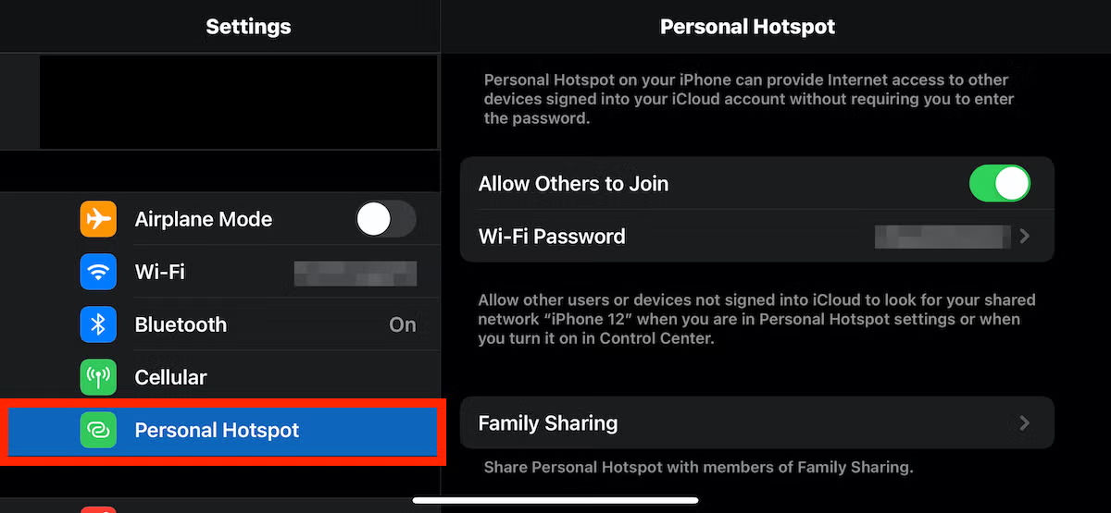Tap the red icon below Personal Hotspot

click(98, 508)
